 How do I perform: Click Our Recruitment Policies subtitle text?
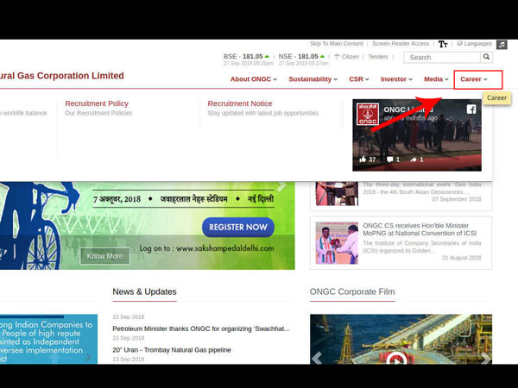tap(98, 113)
